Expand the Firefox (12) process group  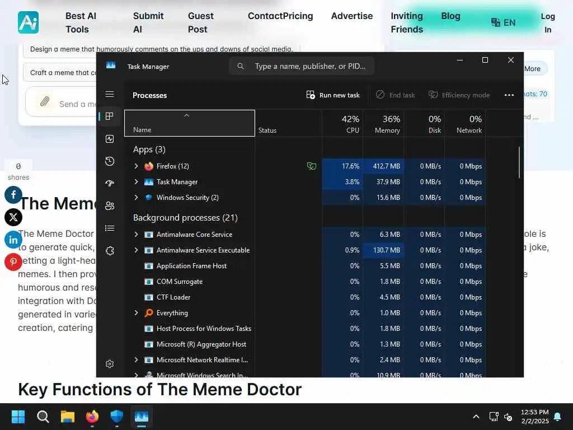tap(137, 166)
